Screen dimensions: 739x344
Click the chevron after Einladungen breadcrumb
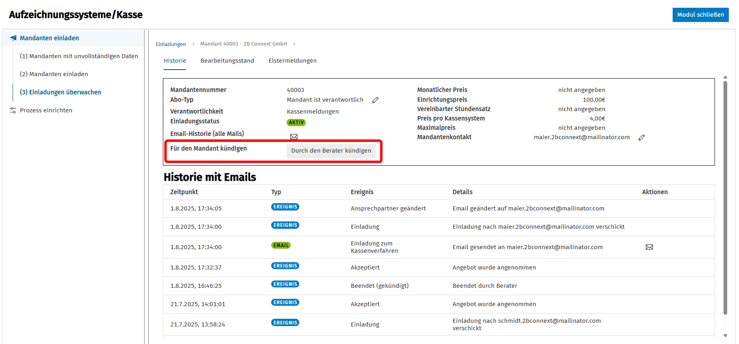pyautogui.click(x=193, y=44)
